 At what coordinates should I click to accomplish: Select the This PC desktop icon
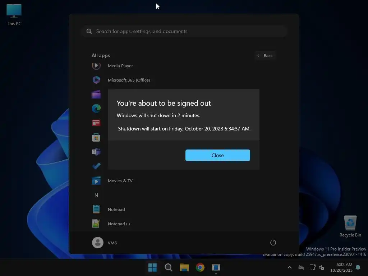[x=14, y=15]
